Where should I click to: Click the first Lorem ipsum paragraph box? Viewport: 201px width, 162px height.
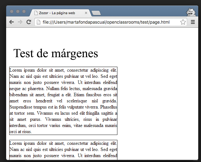tap(63, 101)
